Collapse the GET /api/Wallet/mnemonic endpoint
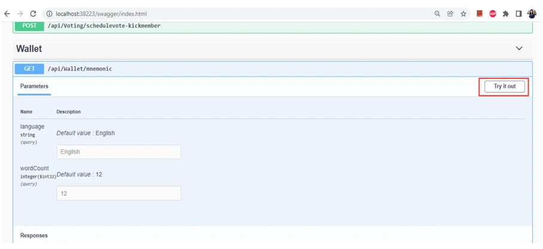This screenshot has width=543, height=249. click(273, 69)
